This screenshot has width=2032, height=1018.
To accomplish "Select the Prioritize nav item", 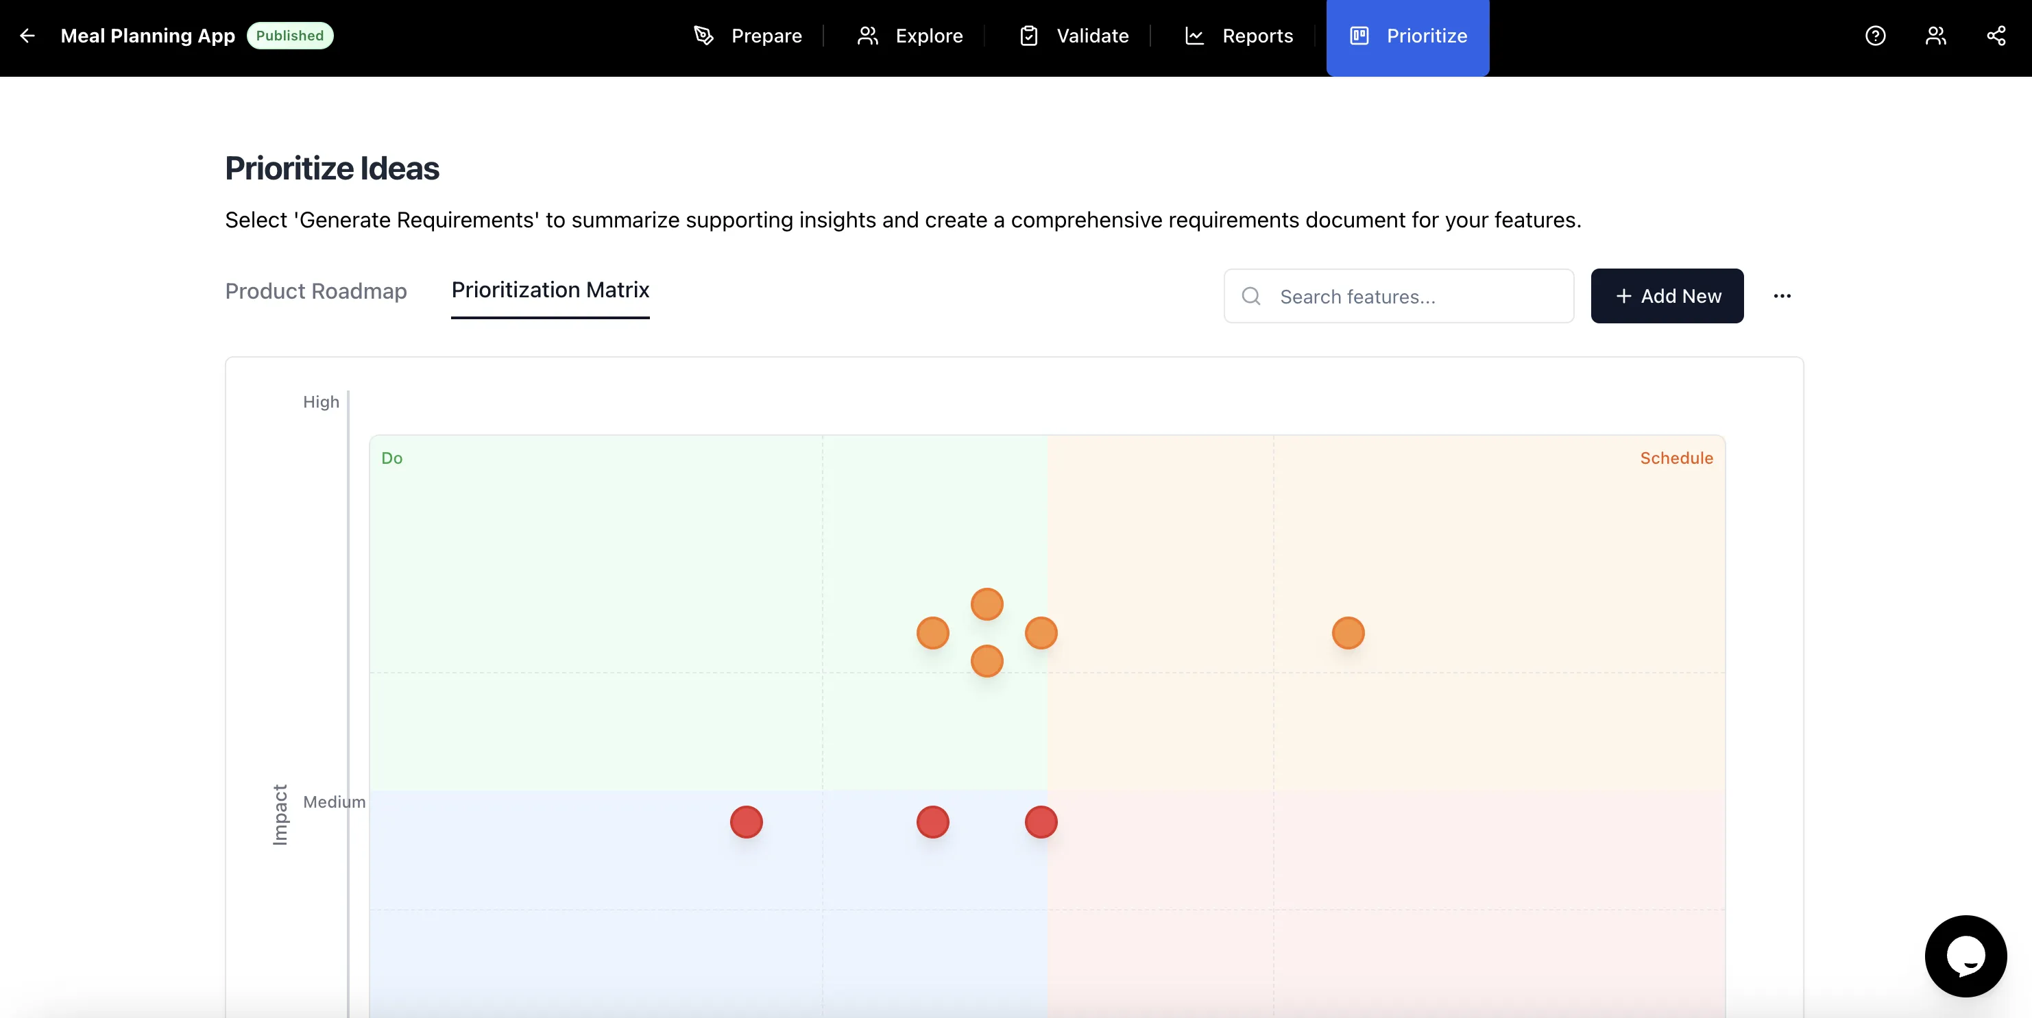I will pyautogui.click(x=1408, y=36).
